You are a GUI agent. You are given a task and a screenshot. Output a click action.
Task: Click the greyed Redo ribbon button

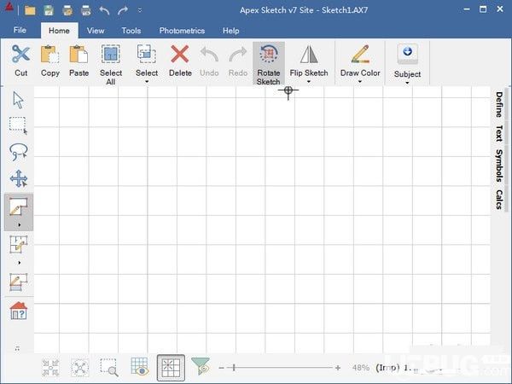[x=238, y=62]
